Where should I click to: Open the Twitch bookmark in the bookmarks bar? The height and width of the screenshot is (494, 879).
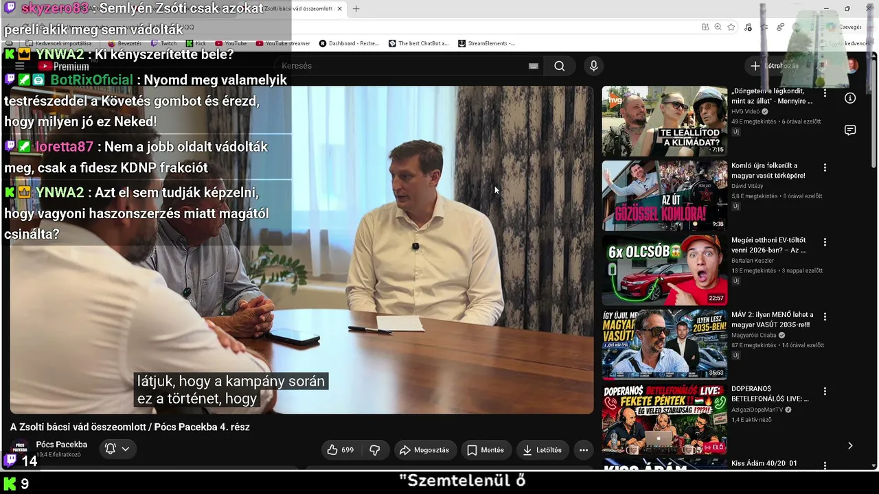coord(164,43)
